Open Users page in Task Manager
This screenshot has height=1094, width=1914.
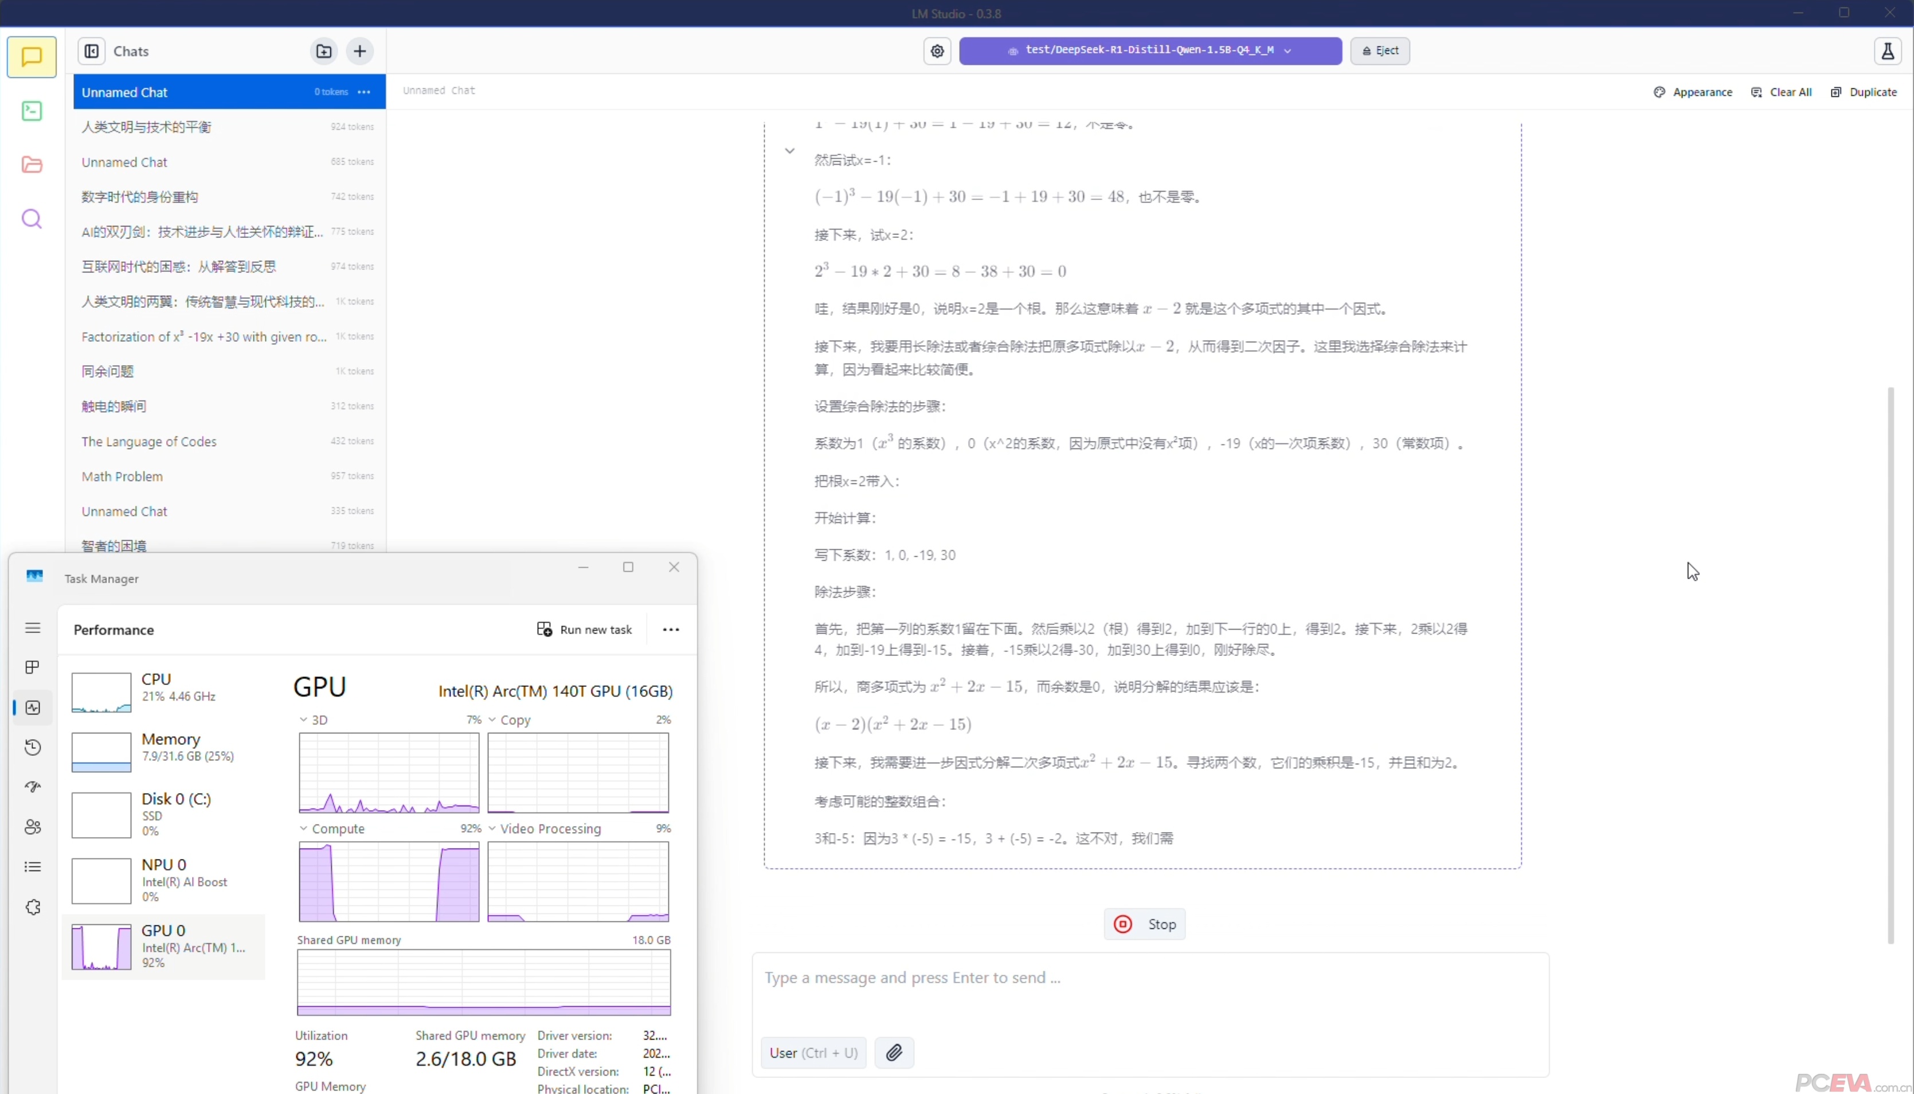tap(33, 827)
